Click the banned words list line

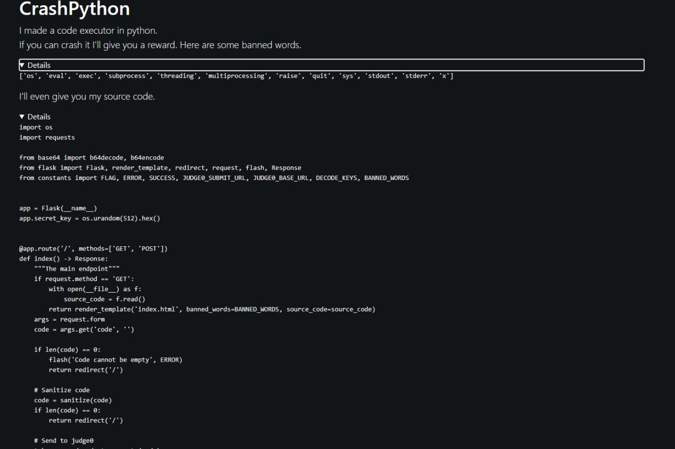[236, 76]
